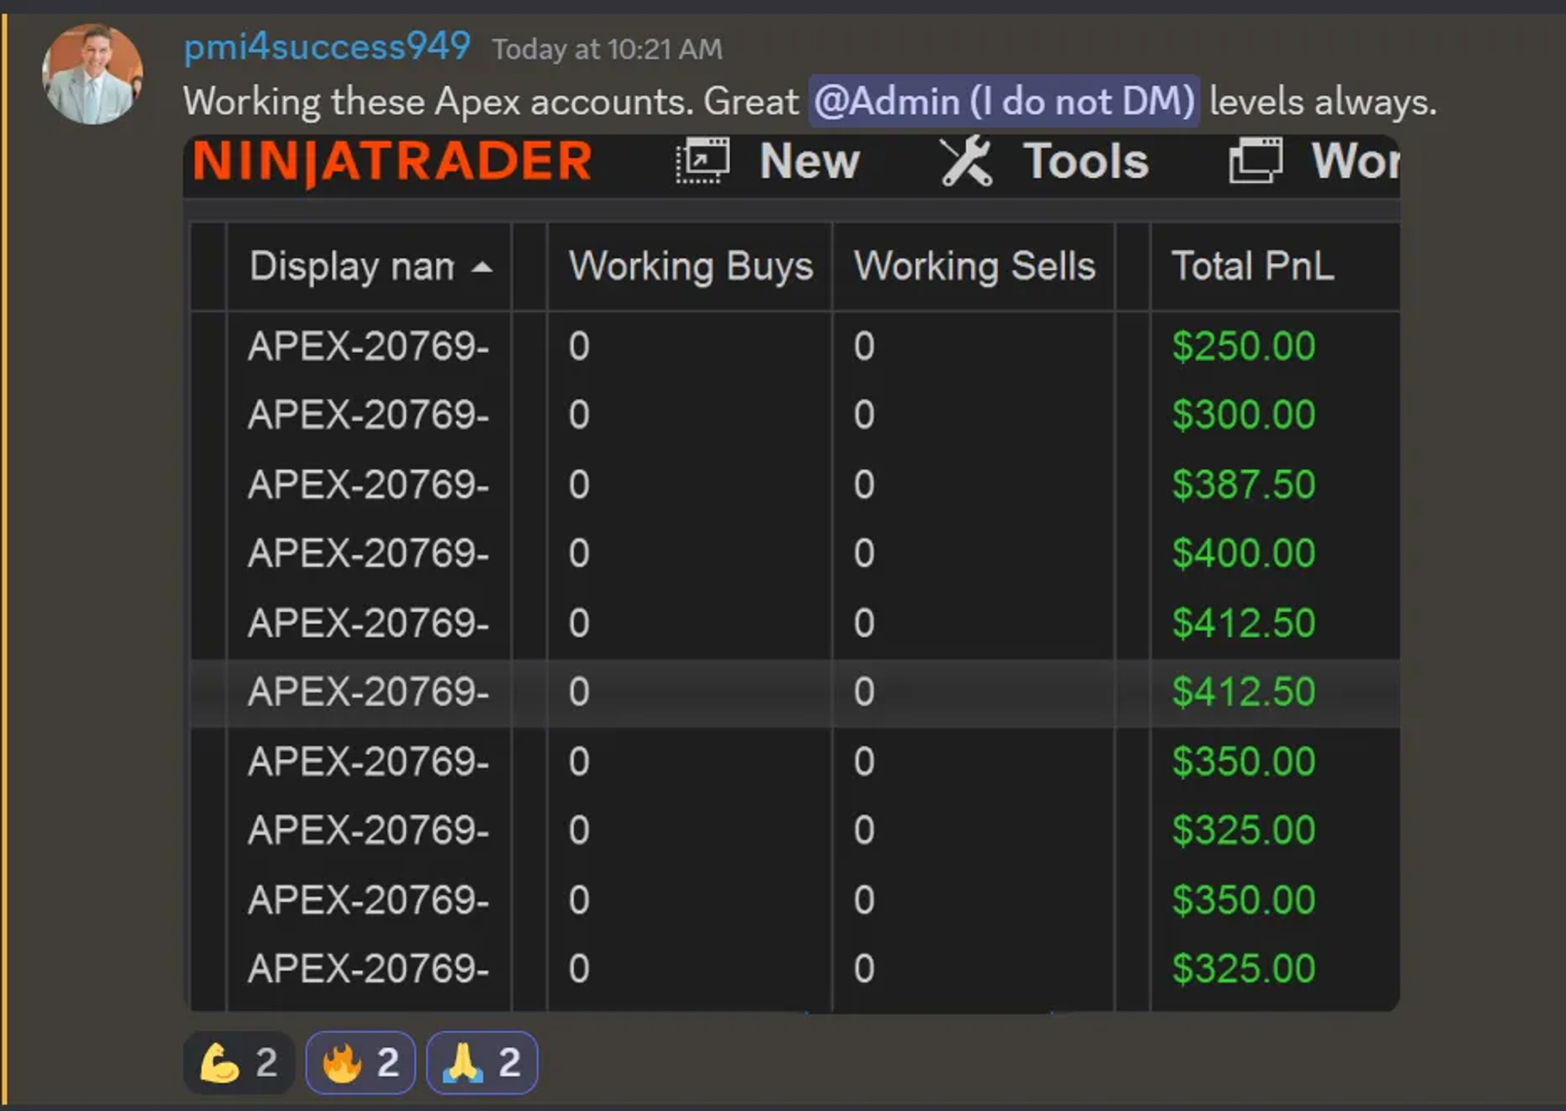The width and height of the screenshot is (1566, 1111).
Task: Click the message timestamp Today at 10:21 AM
Action: point(607,49)
